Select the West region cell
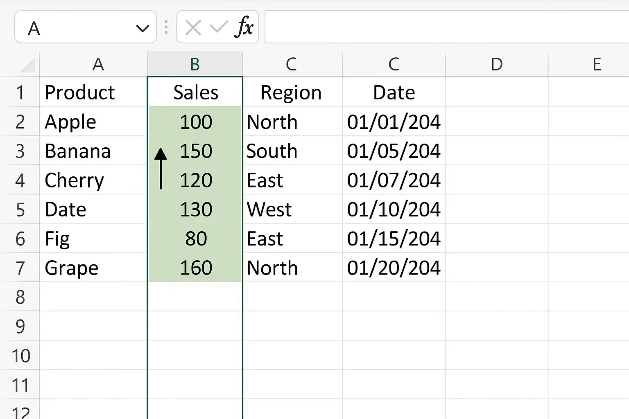629x419 pixels. coord(293,209)
